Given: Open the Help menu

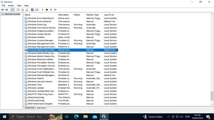Looking at the screenshot, I should point(26,6).
